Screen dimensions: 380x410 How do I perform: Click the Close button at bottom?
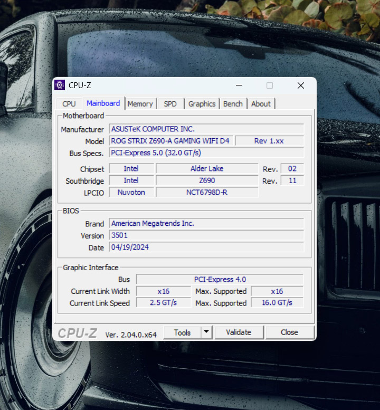tap(290, 332)
